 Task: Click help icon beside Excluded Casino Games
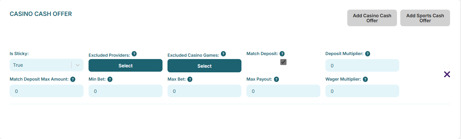pyautogui.click(x=223, y=54)
